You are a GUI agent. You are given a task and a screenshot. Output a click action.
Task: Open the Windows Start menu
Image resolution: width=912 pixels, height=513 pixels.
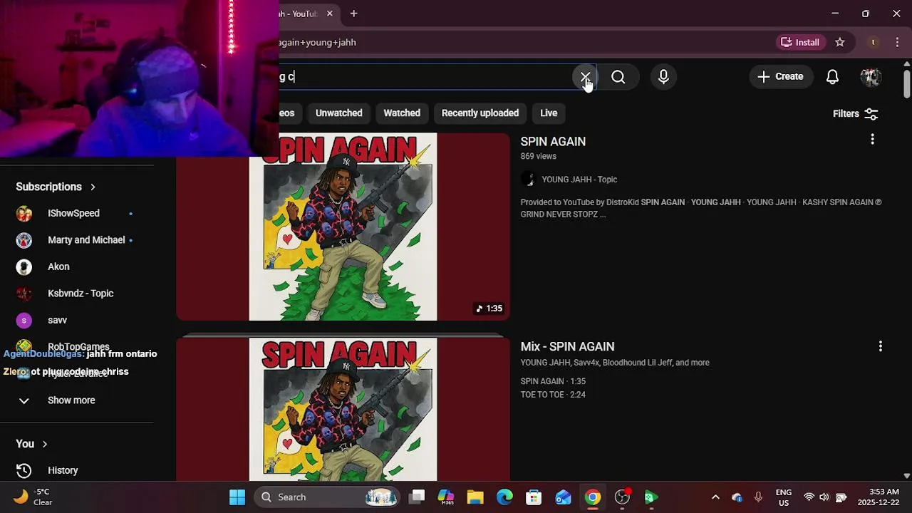[x=237, y=497]
